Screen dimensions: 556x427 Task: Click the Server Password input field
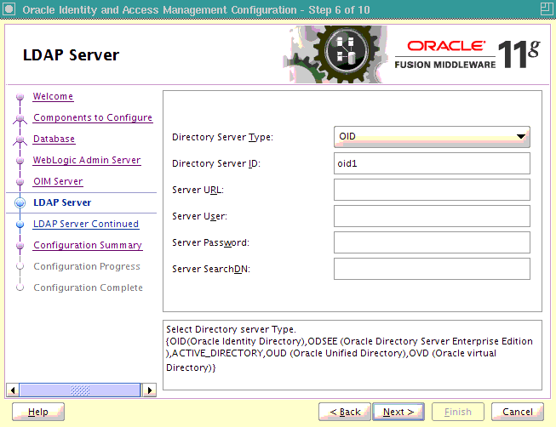(x=432, y=242)
